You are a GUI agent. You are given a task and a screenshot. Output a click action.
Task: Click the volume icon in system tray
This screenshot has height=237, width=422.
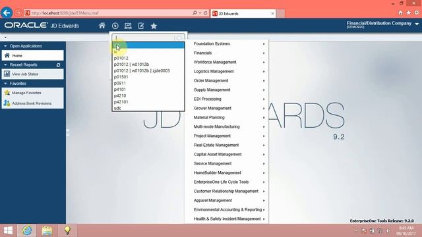[388, 231]
